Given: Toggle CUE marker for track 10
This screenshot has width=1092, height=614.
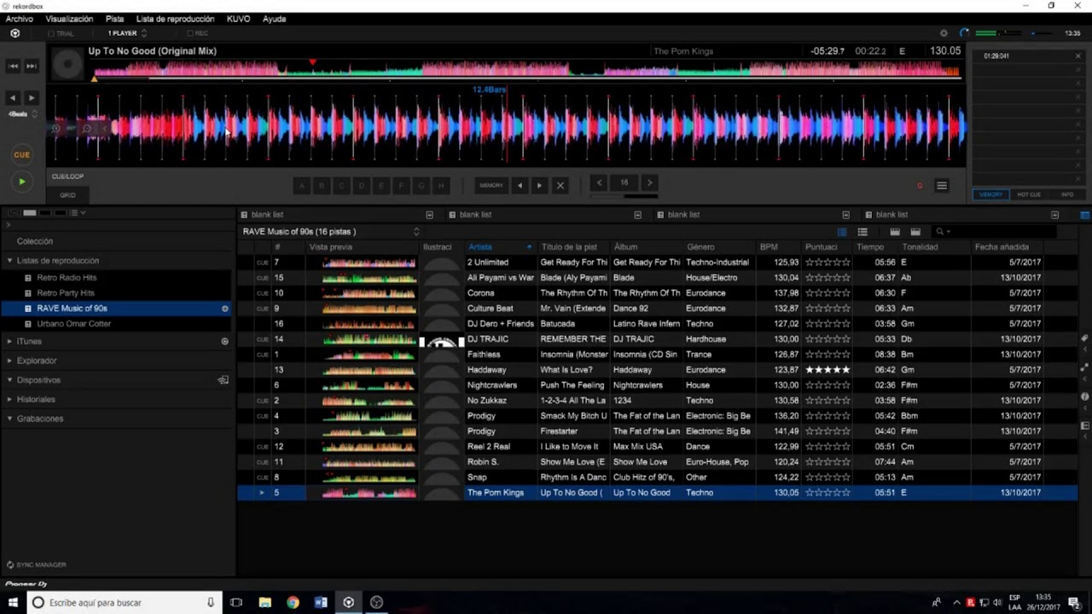Looking at the screenshot, I should click(263, 293).
